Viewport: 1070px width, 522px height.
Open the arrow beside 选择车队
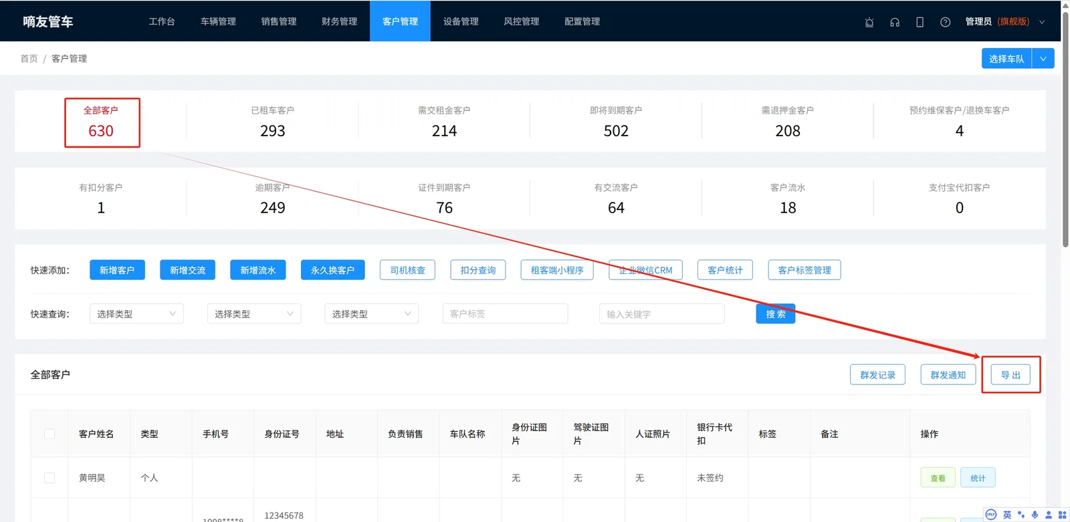(1043, 59)
